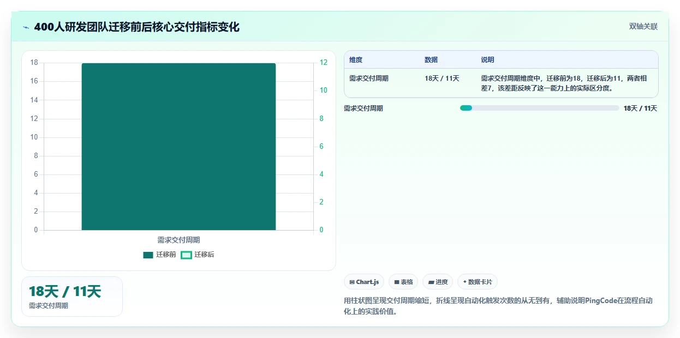
Task: Click the 双轴关联 label in the header
Action: 643,26
